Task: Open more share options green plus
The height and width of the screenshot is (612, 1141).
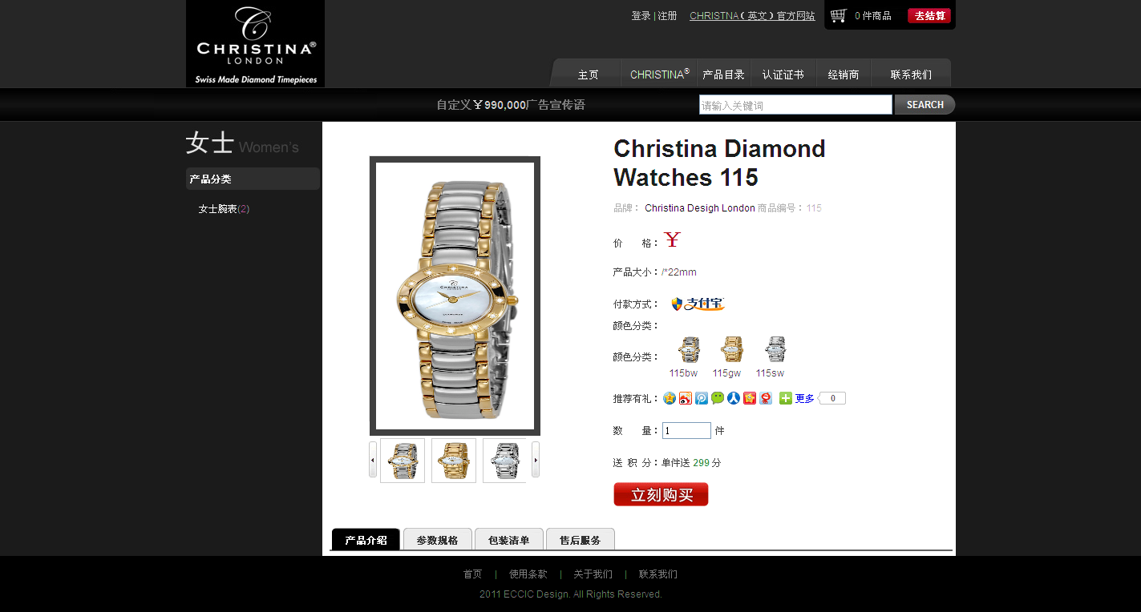Action: tap(786, 398)
